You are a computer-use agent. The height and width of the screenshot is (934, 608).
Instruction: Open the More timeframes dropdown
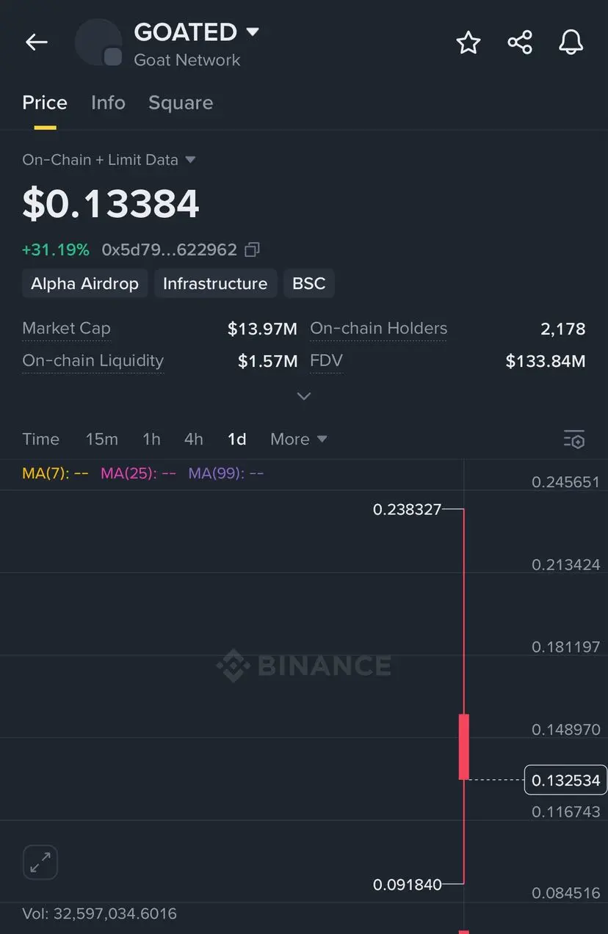point(298,439)
